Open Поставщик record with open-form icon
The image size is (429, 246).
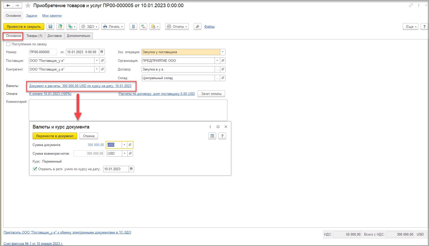click(102, 61)
